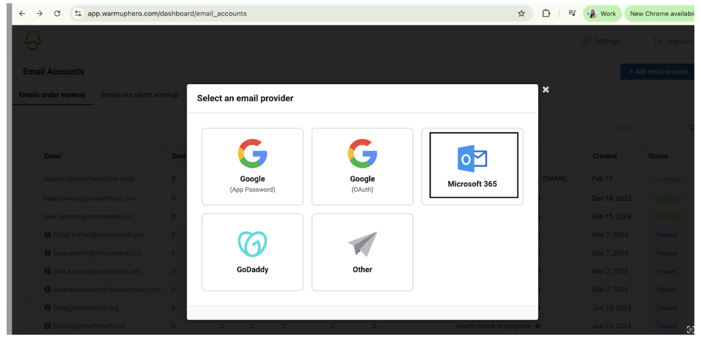Reload the current page

click(x=57, y=14)
